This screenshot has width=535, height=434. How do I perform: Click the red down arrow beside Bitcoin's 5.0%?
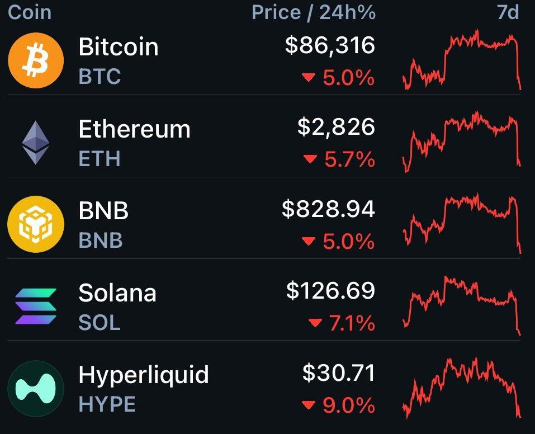pos(309,79)
